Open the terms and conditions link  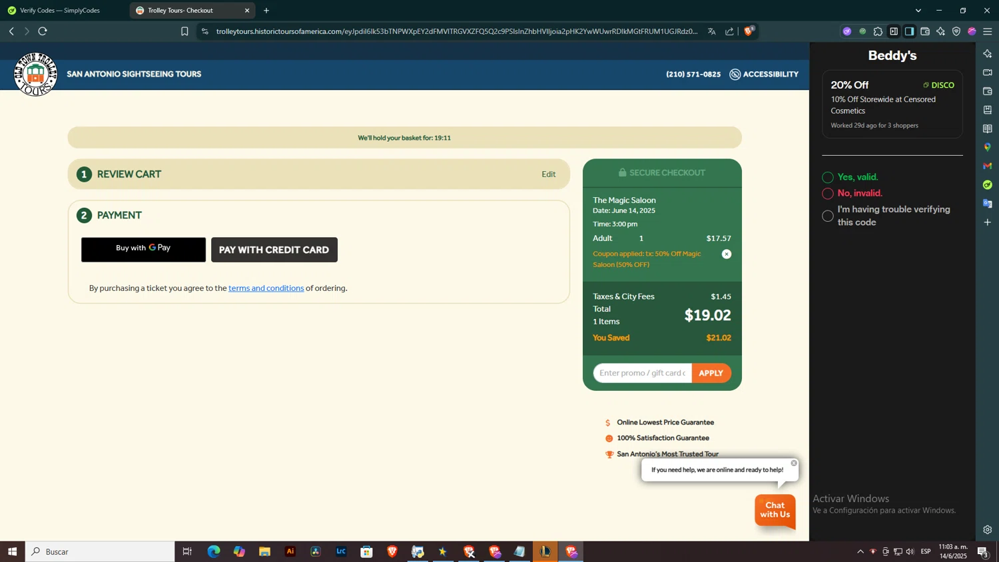coord(266,288)
